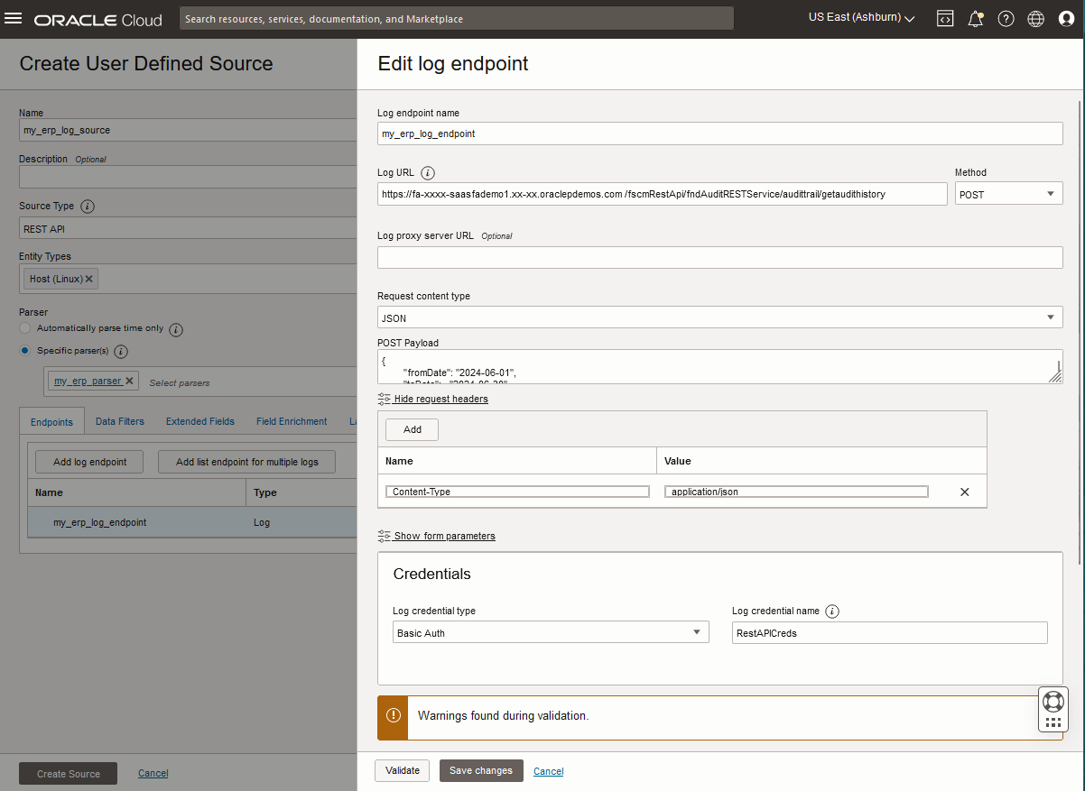Select the Specific parser(s) radio button
This screenshot has width=1085, height=791.
(x=25, y=351)
